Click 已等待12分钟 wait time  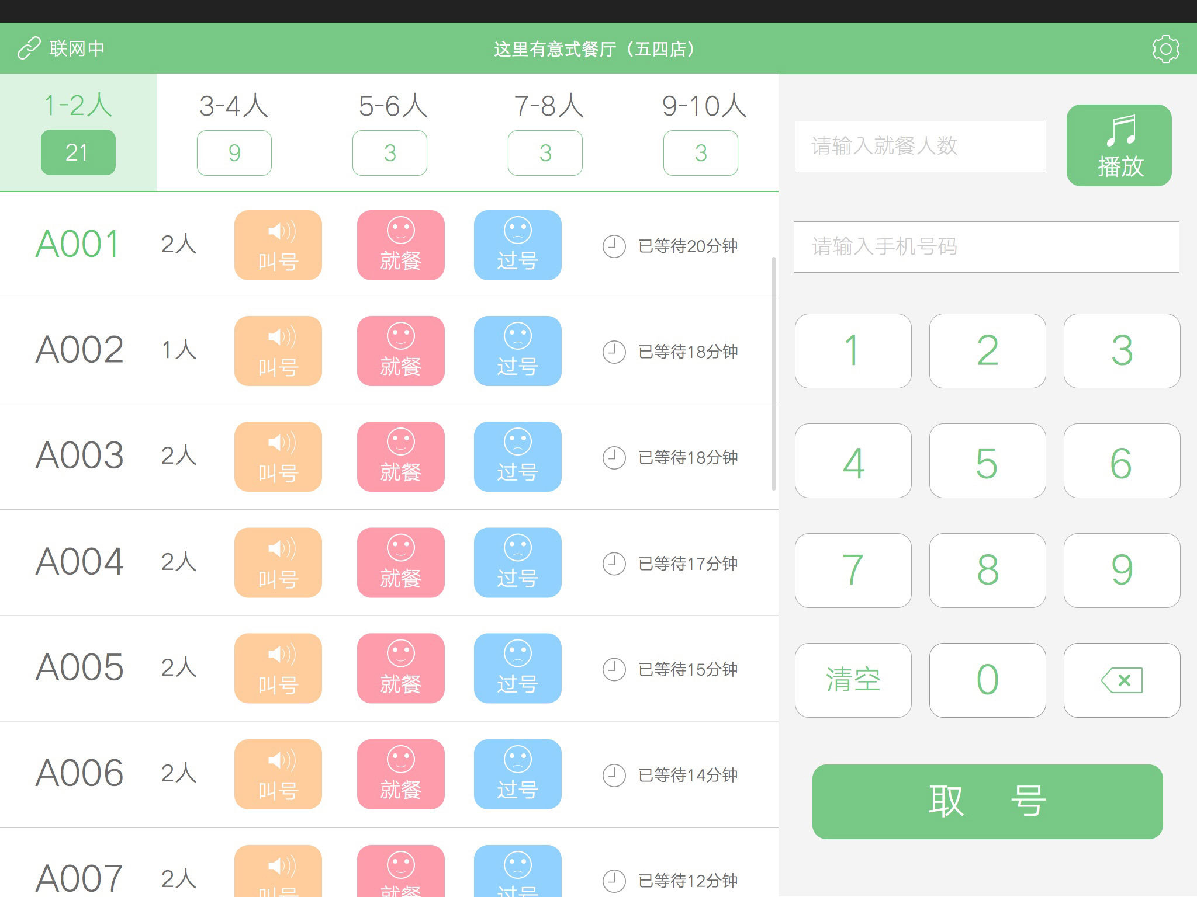coord(688,881)
